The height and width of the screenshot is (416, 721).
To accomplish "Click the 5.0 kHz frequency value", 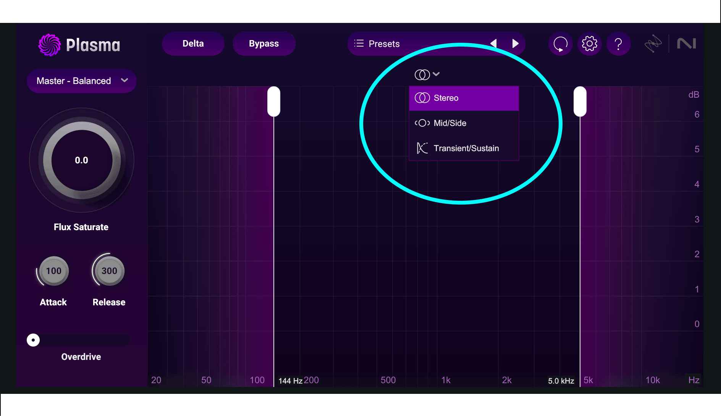I will click(x=561, y=381).
